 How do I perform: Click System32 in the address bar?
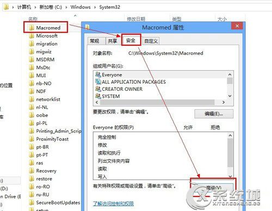click(109, 7)
